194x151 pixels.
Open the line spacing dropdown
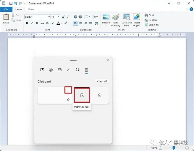coord(95,17)
